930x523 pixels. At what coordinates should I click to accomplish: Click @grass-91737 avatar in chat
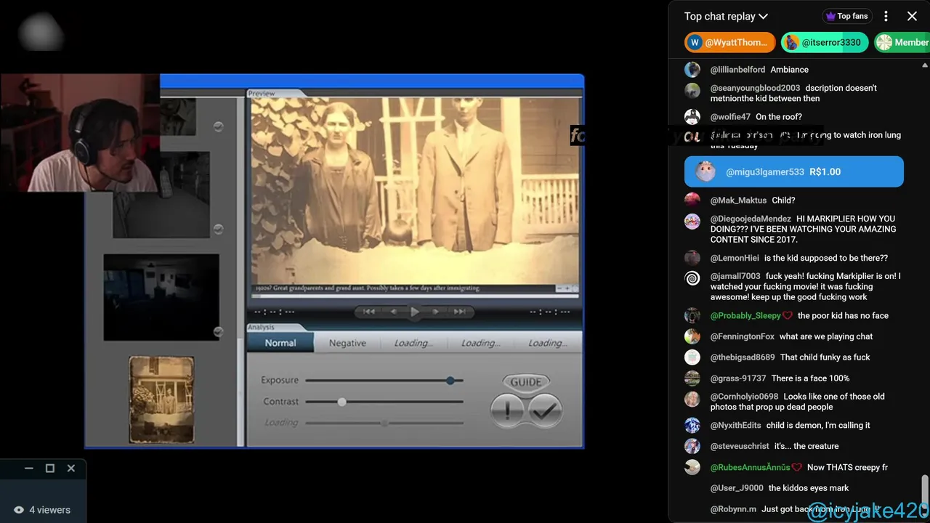click(x=692, y=378)
